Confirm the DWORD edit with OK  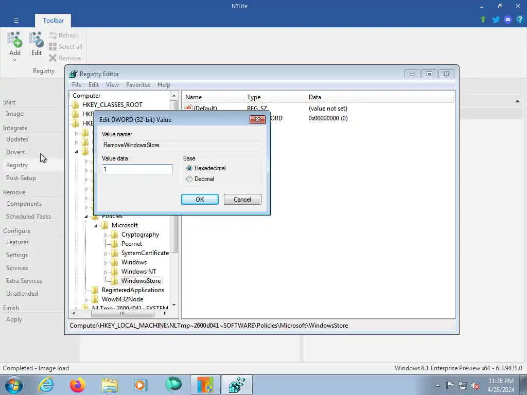pyautogui.click(x=200, y=199)
